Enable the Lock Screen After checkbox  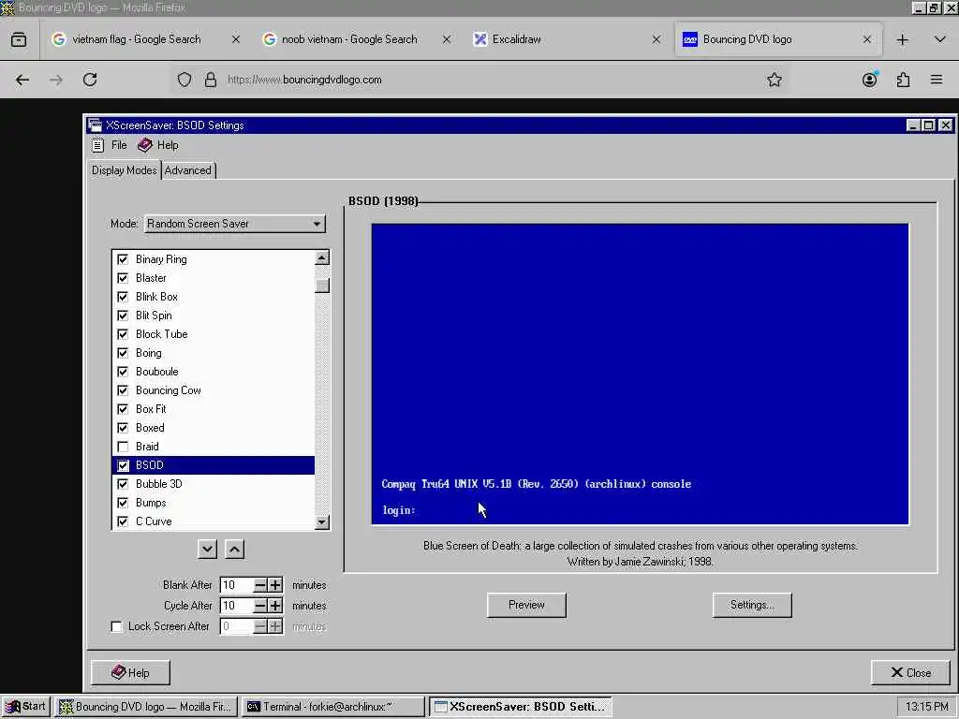[116, 626]
